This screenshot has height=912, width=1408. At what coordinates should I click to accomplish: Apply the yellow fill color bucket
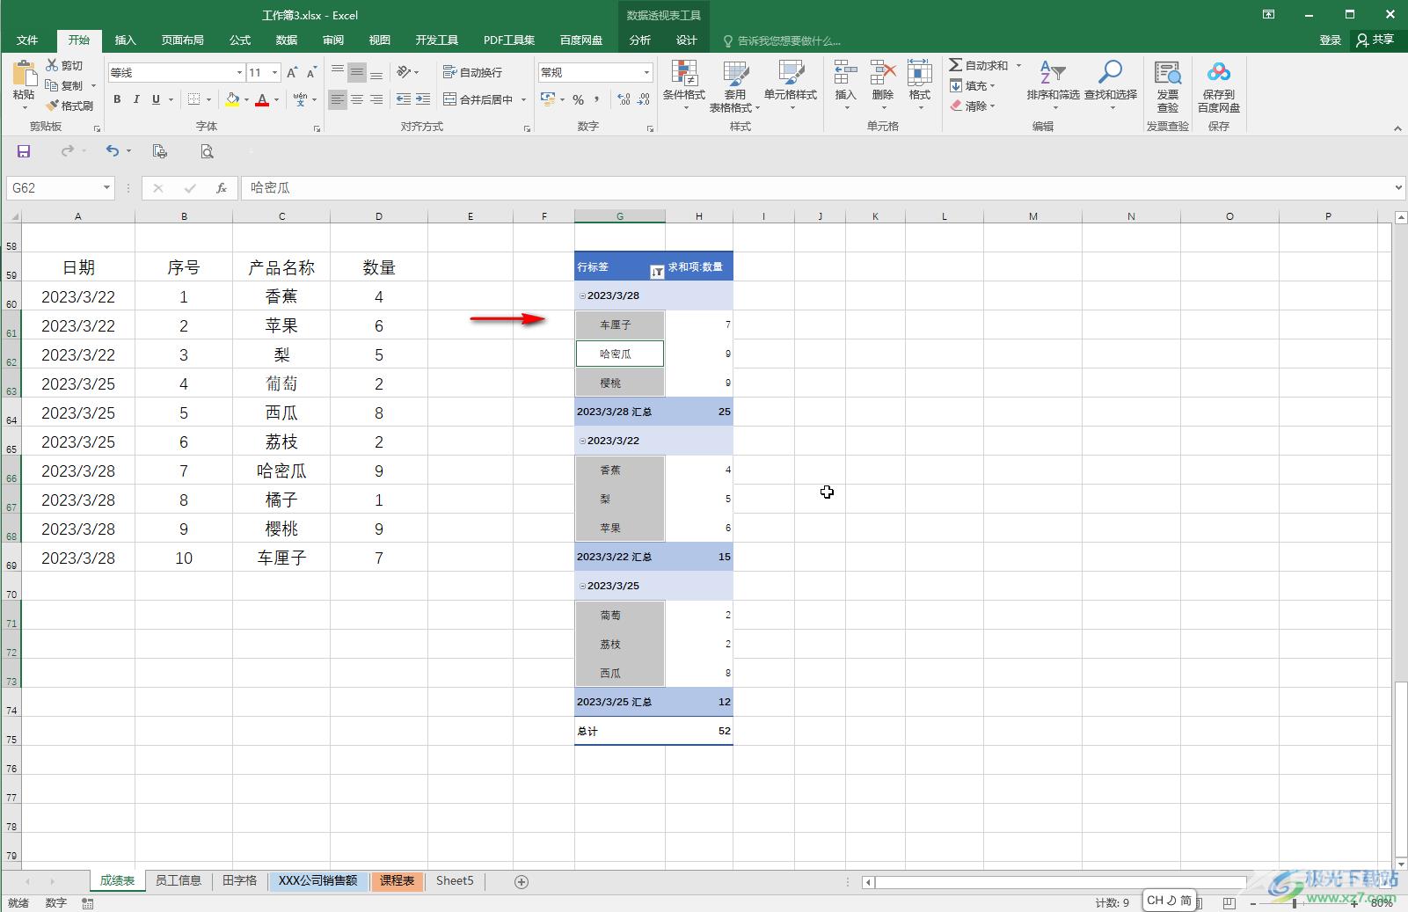(x=232, y=99)
